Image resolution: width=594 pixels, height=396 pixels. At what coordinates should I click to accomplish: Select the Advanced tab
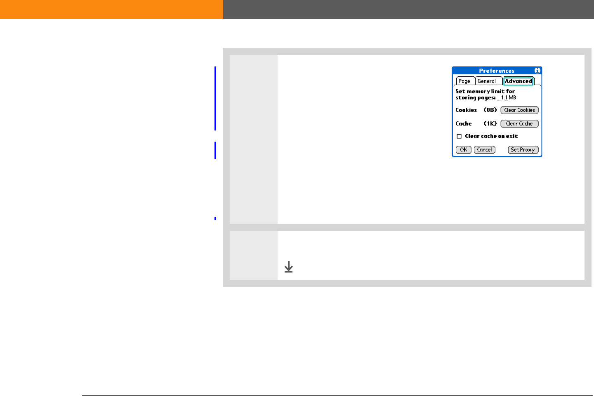click(x=519, y=81)
